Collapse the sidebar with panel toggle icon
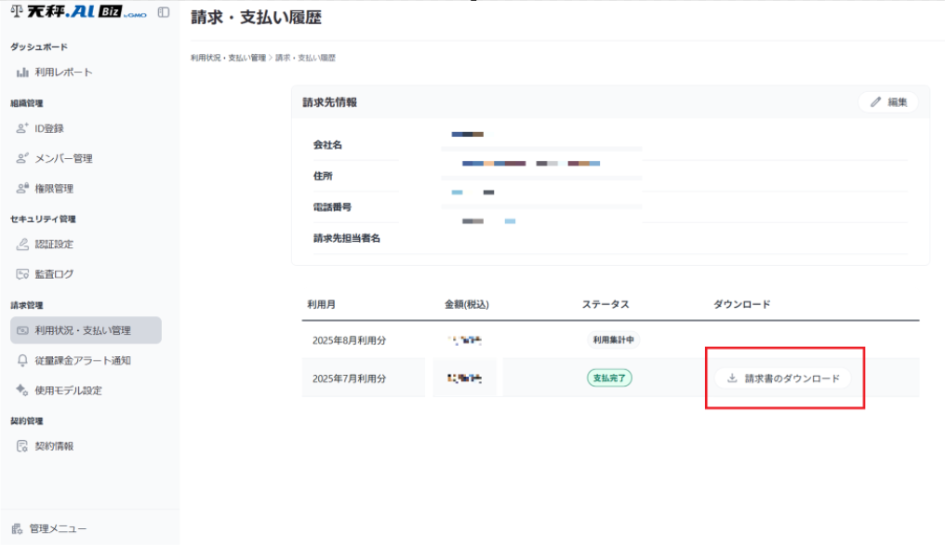Image resolution: width=945 pixels, height=545 pixels. tap(164, 12)
